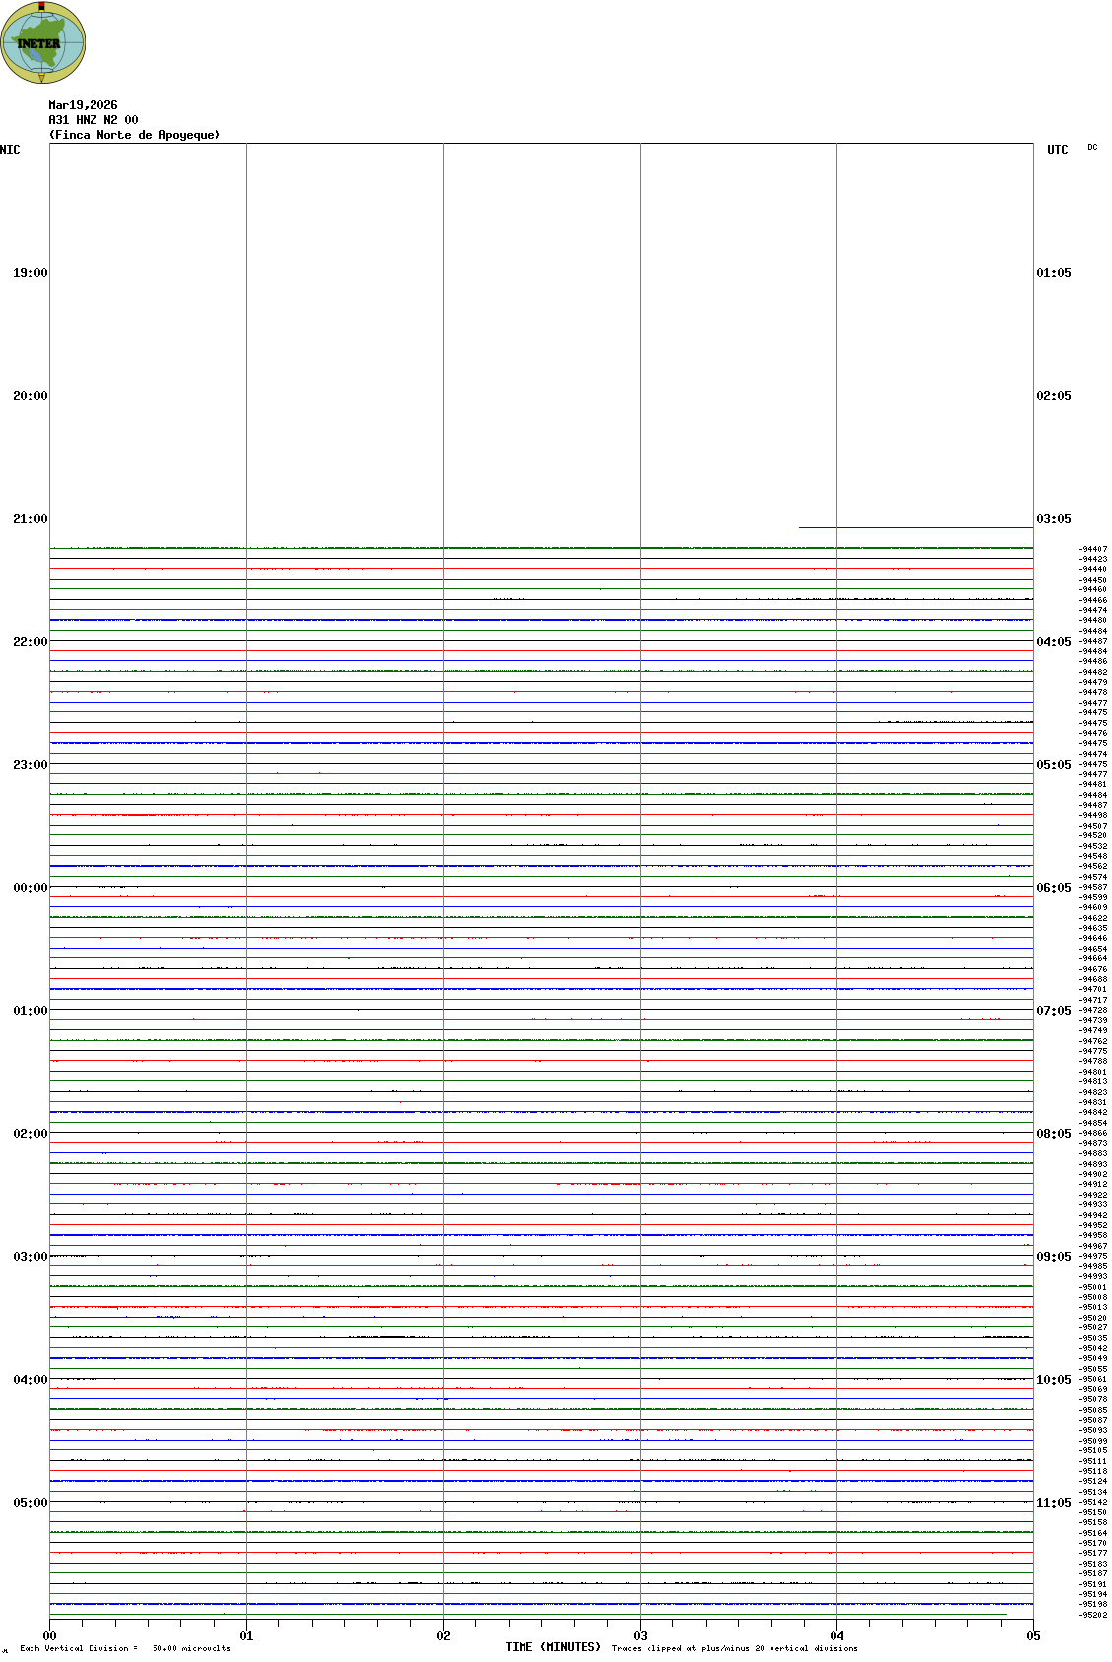This screenshot has height=1662, width=1112.
Task: Click the NIC local time header
Action: point(10,150)
